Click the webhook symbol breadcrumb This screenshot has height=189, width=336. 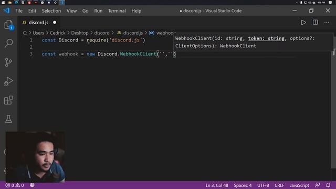point(162,33)
